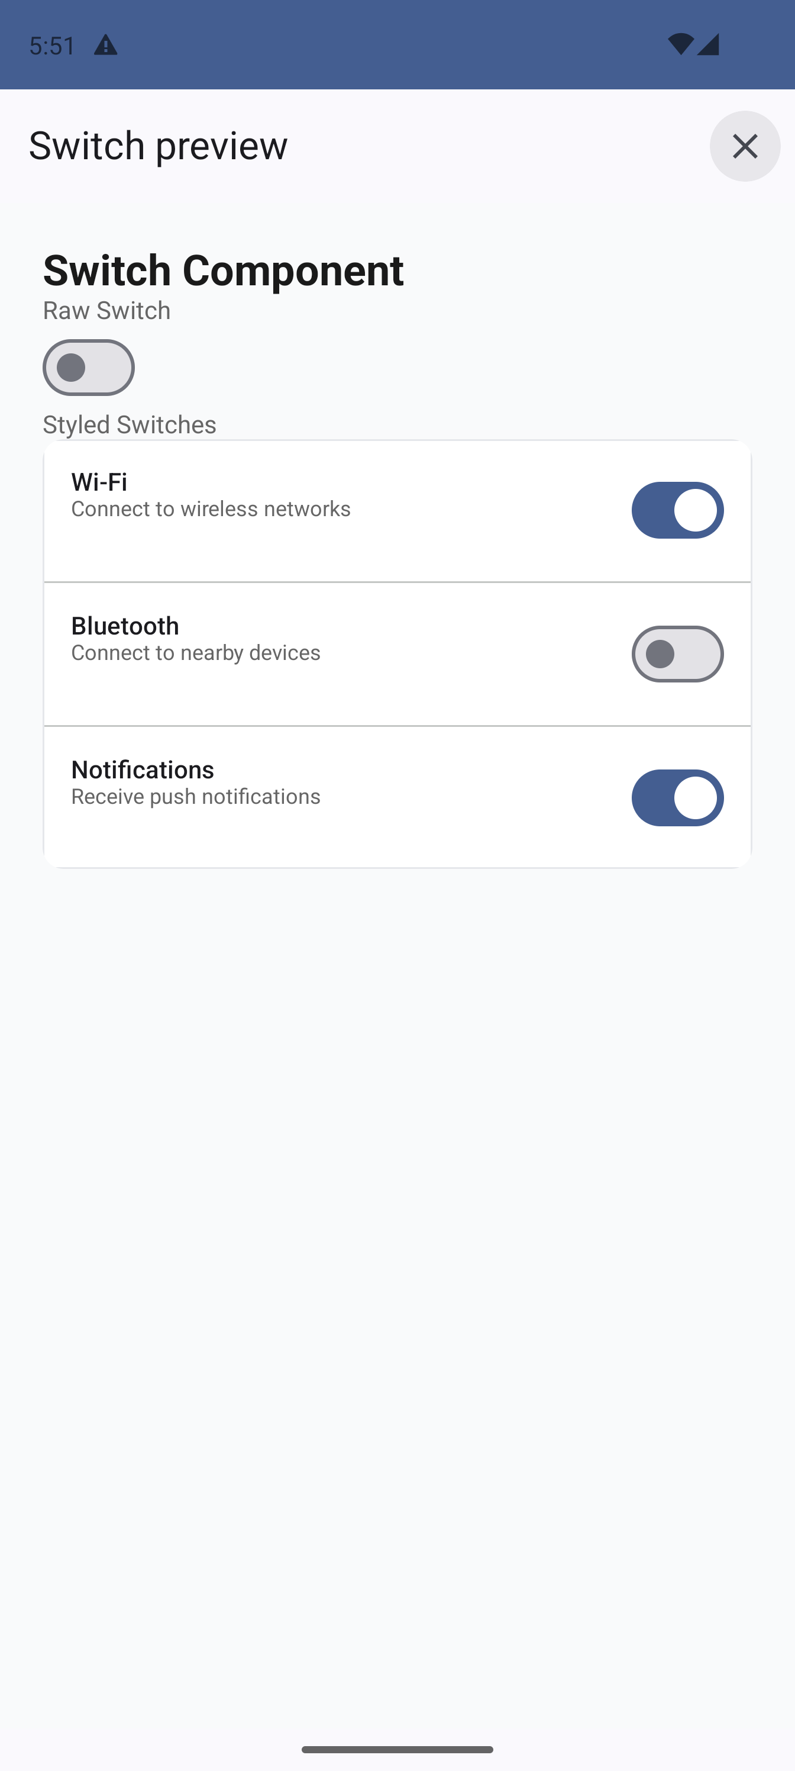Image resolution: width=795 pixels, height=1771 pixels.
Task: Tap the home gesture bar
Action: (397, 1749)
